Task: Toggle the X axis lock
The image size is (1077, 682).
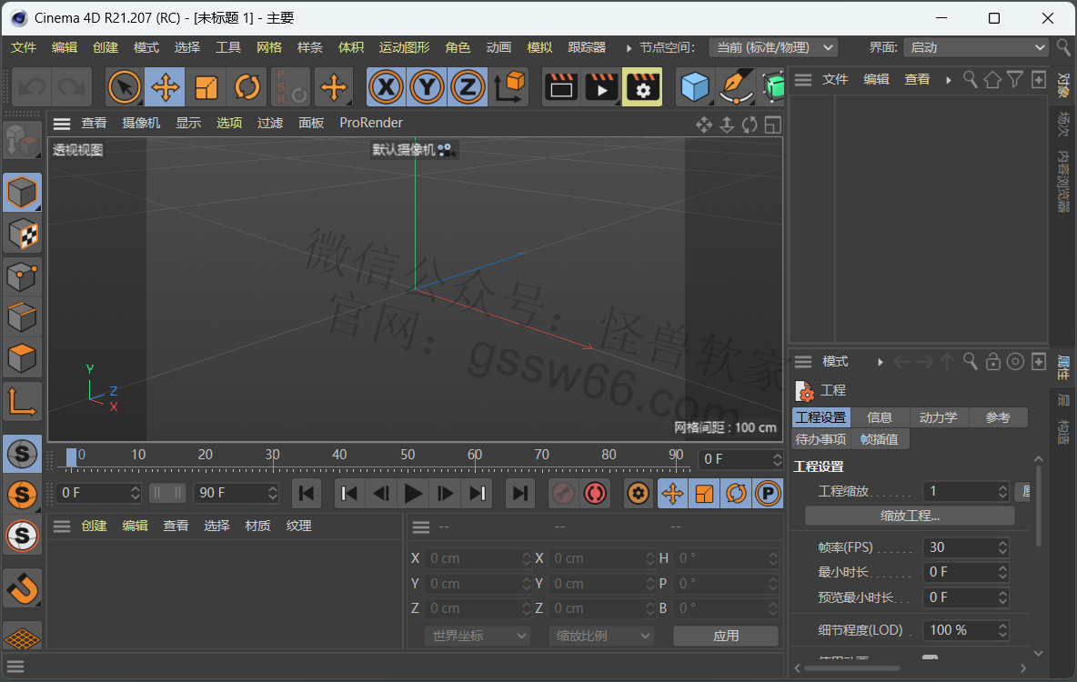Action: [x=387, y=87]
